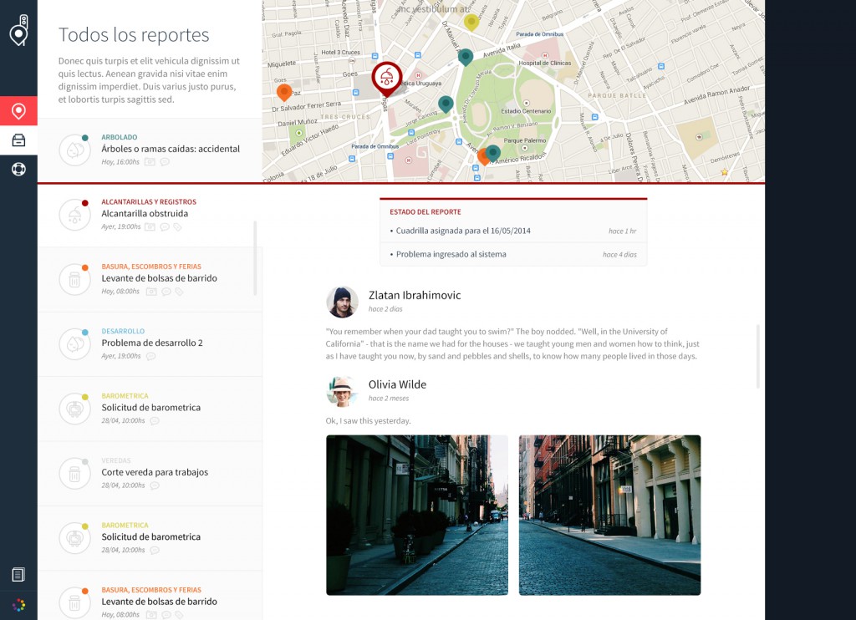856x620 pixels.
Task: Open the left street photo thumbnail
Action: coord(416,515)
